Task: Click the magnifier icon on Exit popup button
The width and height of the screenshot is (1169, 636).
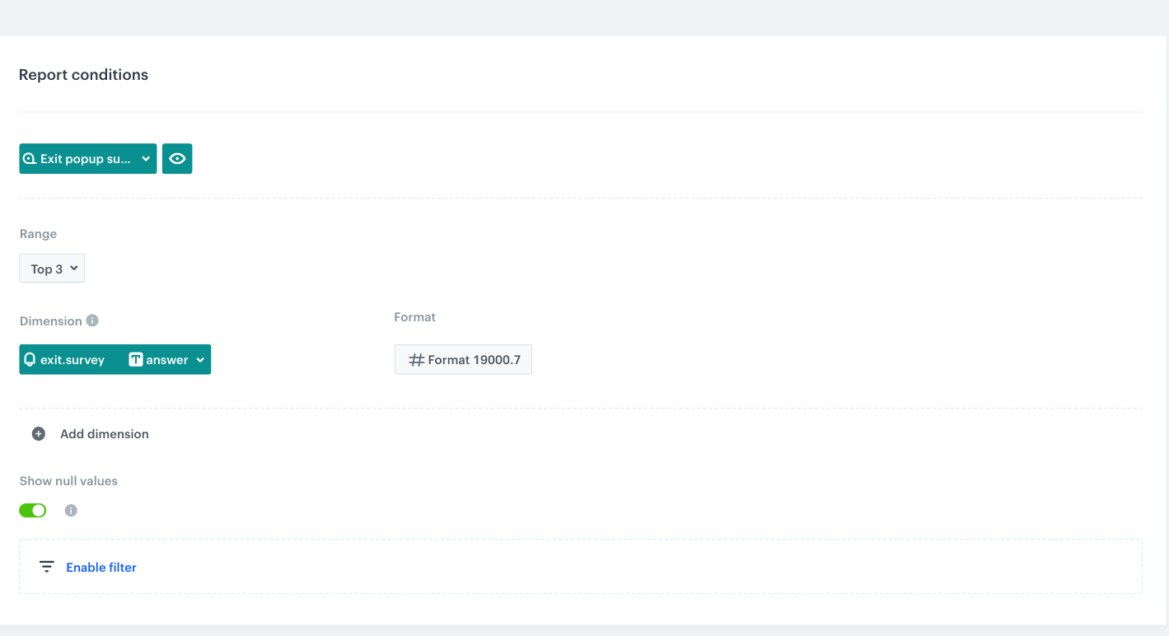Action: 30,158
